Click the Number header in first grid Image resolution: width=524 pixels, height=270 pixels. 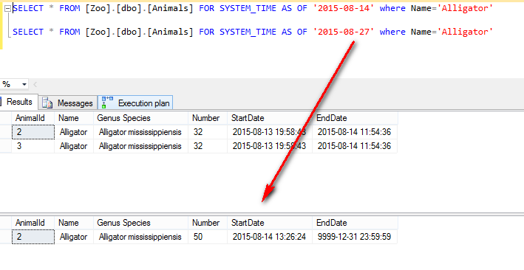pyautogui.click(x=208, y=118)
